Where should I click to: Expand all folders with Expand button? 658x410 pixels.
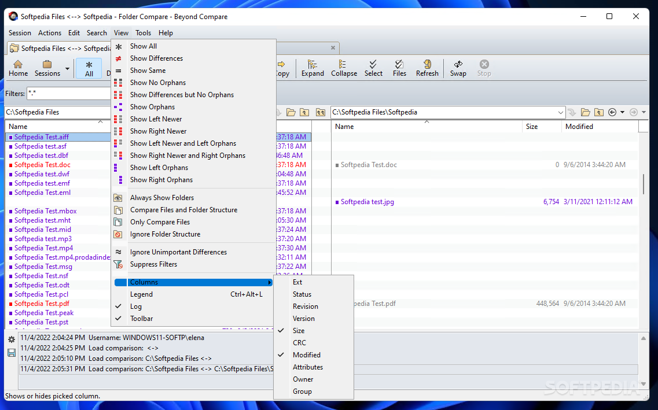click(313, 68)
